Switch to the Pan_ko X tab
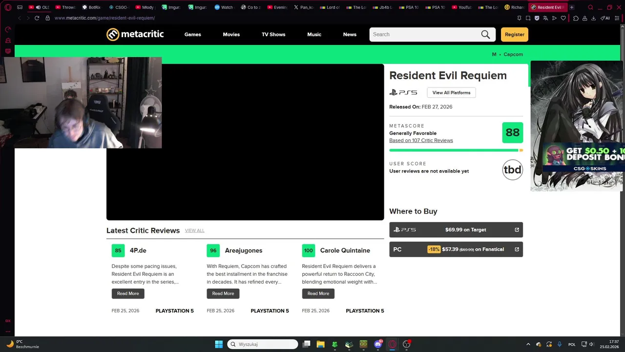Viewport: 625px width, 352px height. point(303,7)
